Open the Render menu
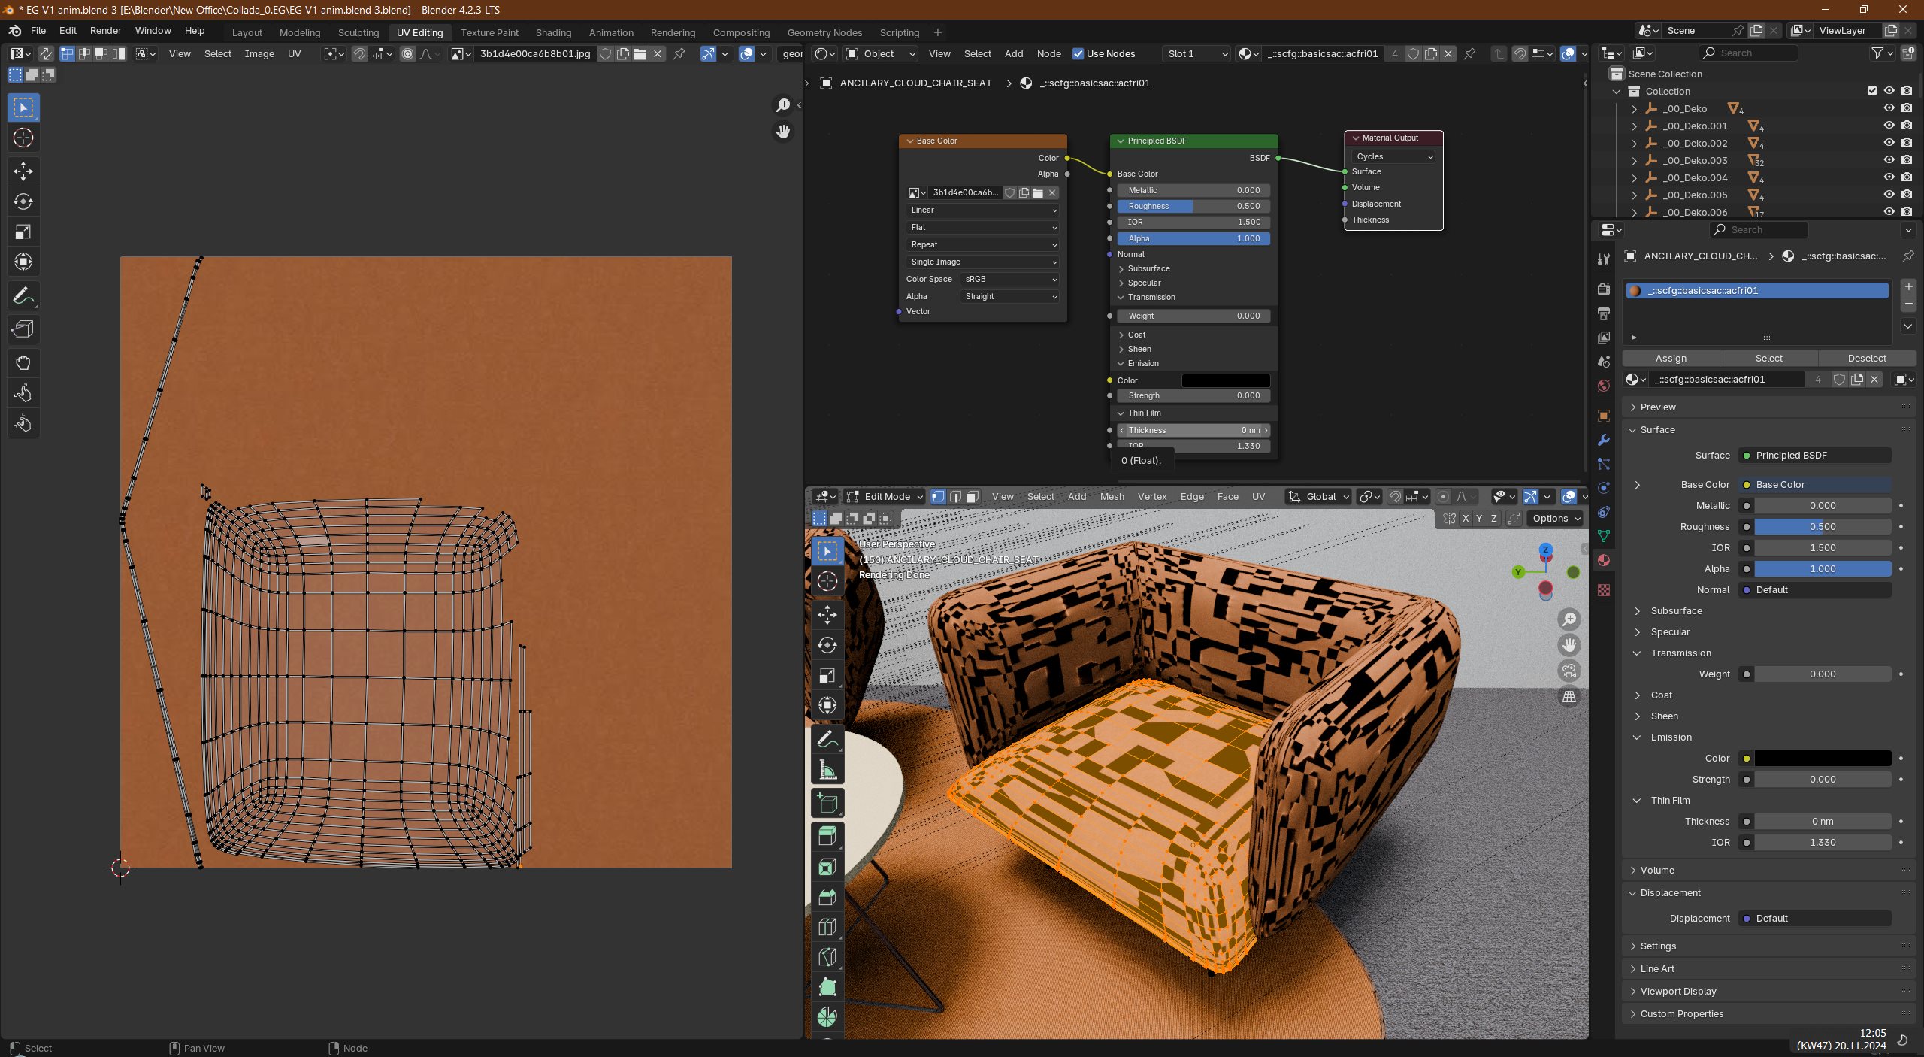Viewport: 1924px width, 1057px height. tap(105, 31)
